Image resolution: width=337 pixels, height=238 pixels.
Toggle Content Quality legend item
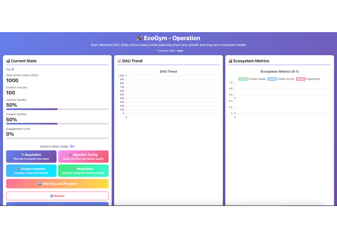252,79
